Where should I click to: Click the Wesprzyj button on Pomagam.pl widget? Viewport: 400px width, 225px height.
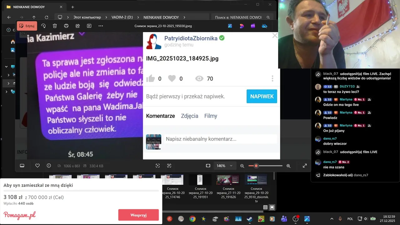(138, 215)
